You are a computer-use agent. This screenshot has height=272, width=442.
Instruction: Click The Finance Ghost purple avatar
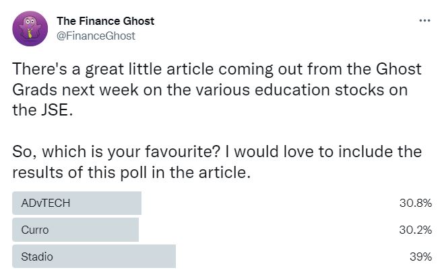point(30,29)
